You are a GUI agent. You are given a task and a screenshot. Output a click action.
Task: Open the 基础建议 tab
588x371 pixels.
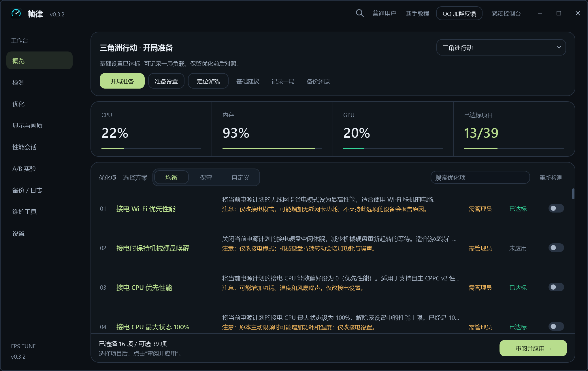(x=248, y=81)
